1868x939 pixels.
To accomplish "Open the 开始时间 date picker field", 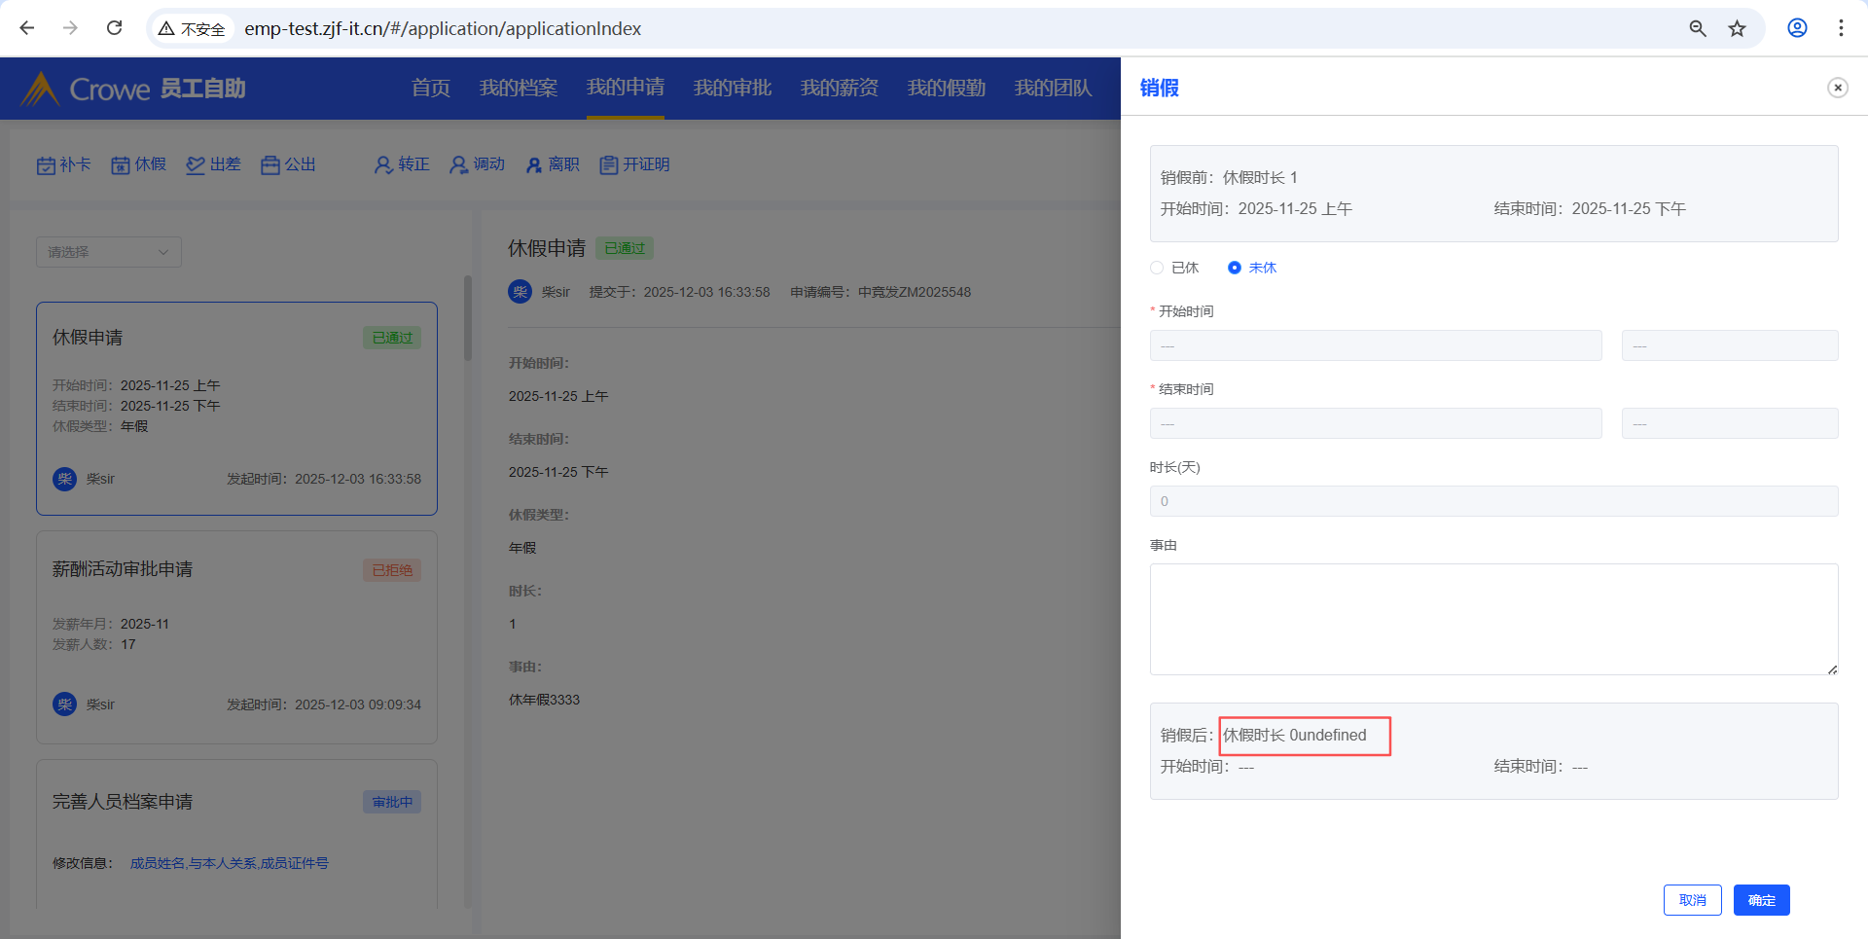I will (1376, 345).
